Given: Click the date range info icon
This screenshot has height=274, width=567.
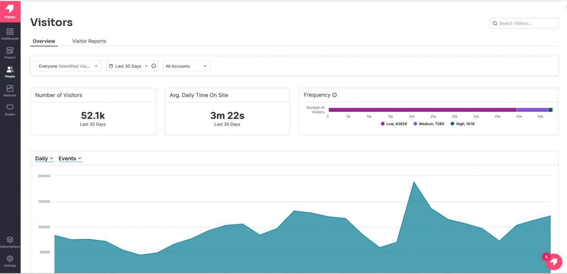Looking at the screenshot, I should click(x=154, y=66).
